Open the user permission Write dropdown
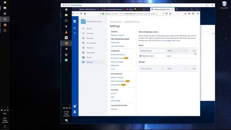The image size is (231, 130). pyautogui.click(x=177, y=51)
